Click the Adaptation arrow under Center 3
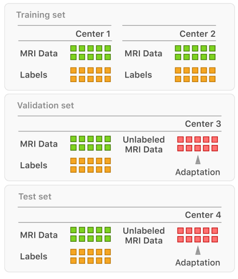Image resolution: width=238 pixels, height=279 pixels. click(x=198, y=160)
